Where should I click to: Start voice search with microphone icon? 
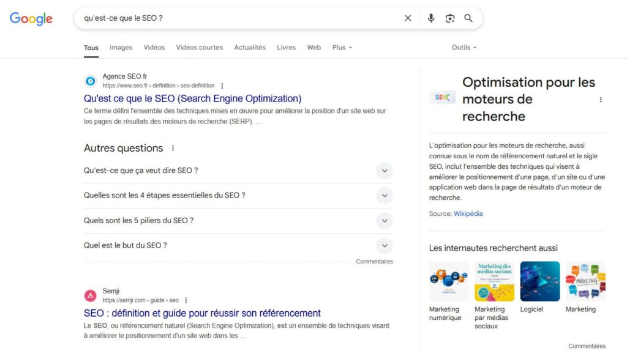(430, 18)
